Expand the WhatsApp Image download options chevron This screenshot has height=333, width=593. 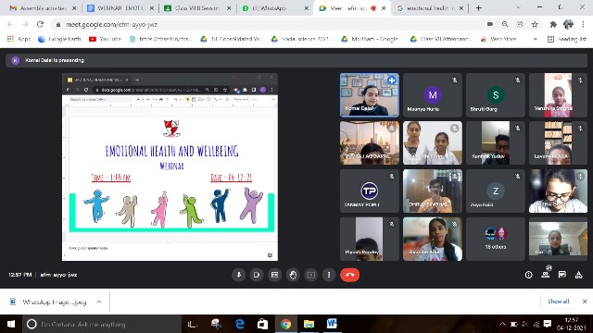(99, 302)
